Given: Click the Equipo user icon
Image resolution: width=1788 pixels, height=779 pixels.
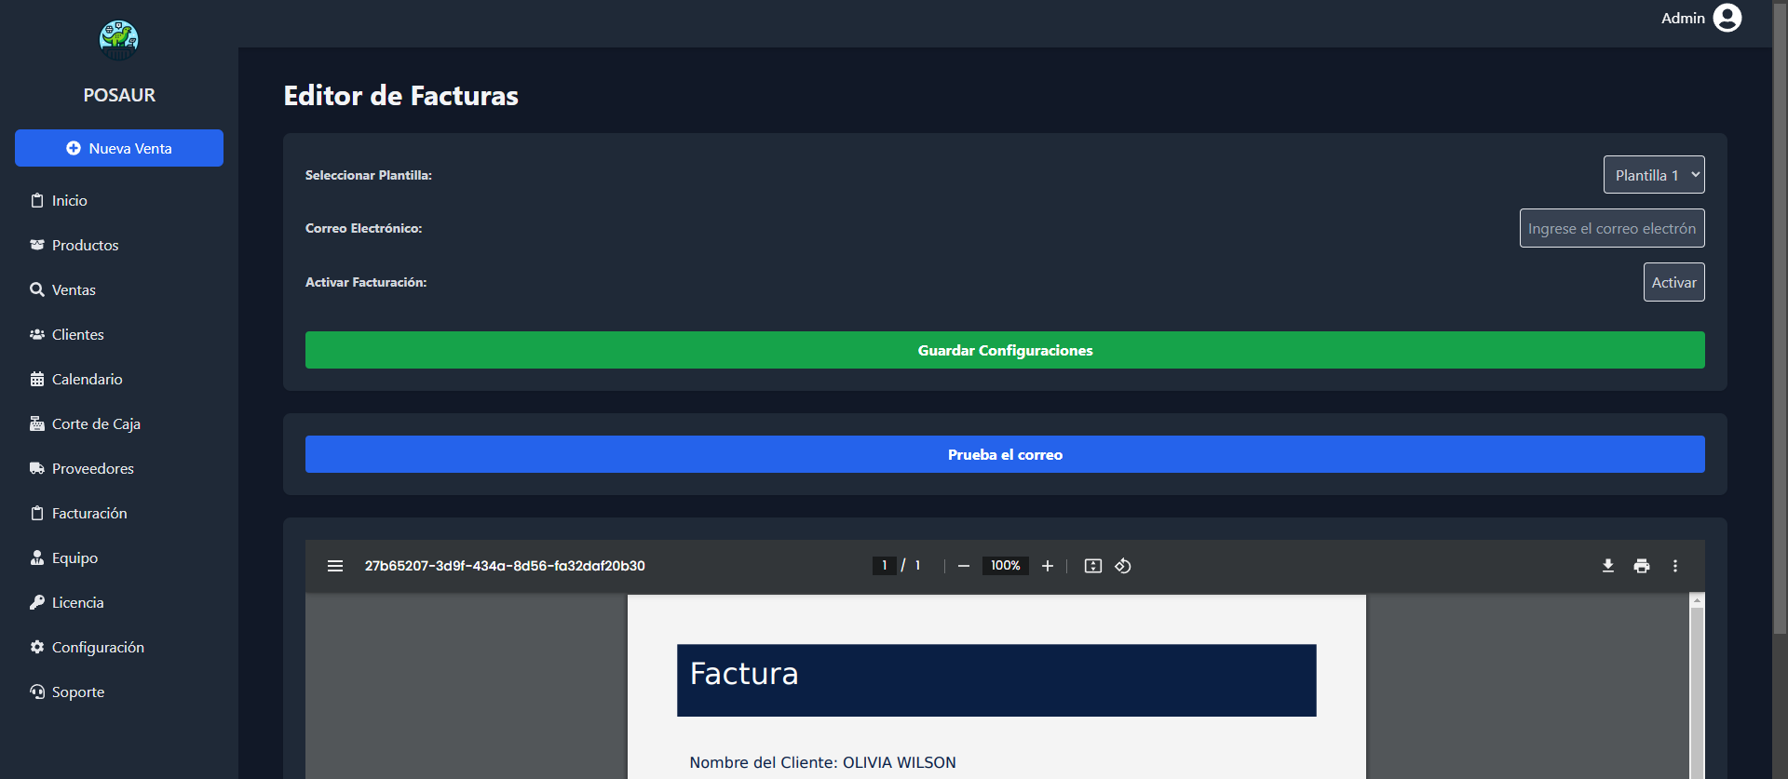Looking at the screenshot, I should (x=37, y=557).
